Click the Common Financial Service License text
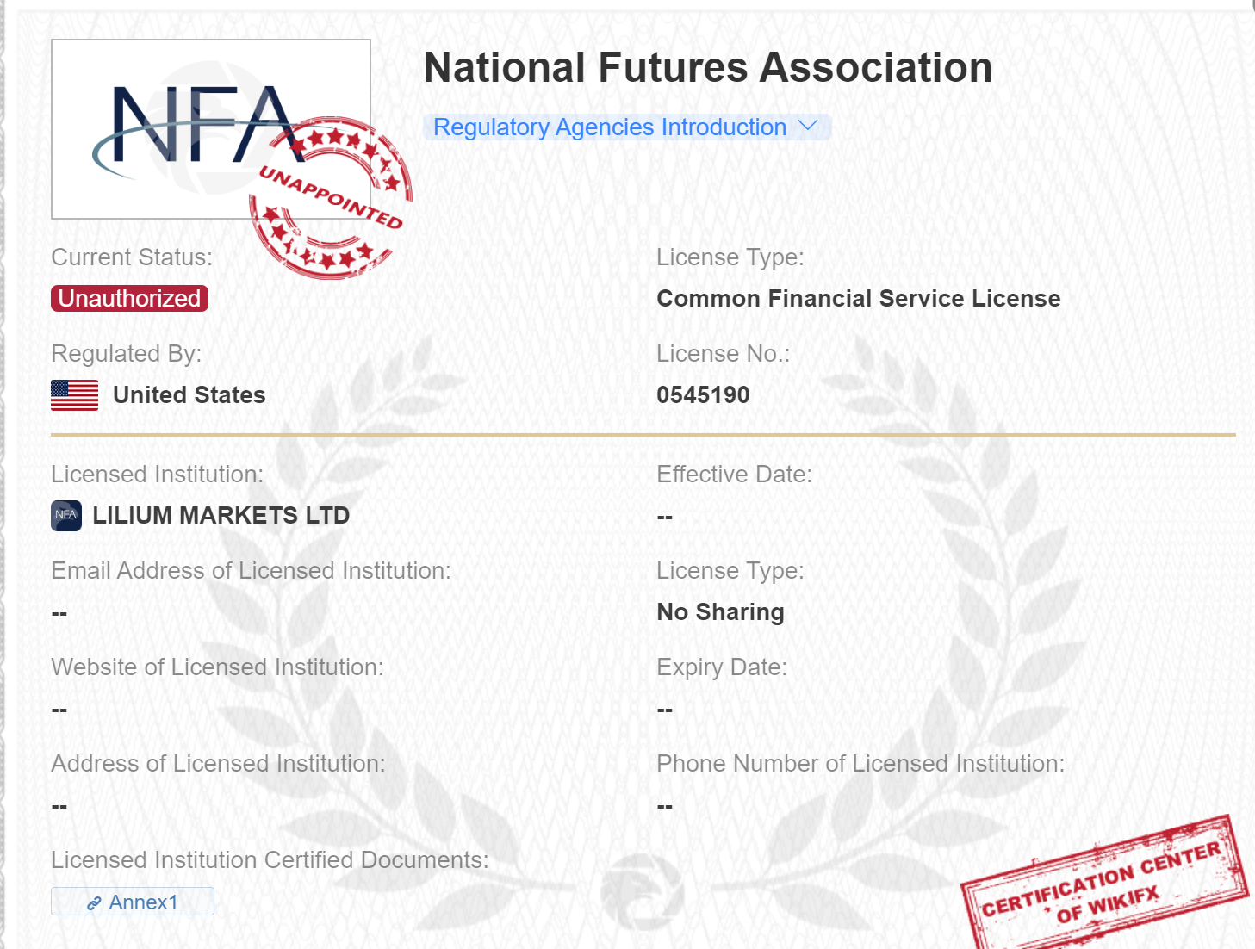 tap(859, 298)
